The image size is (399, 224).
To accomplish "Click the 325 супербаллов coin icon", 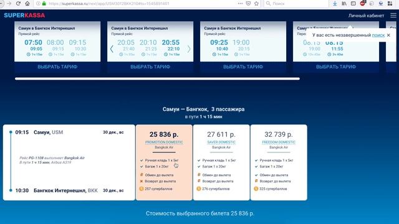I will tap(256, 189).
